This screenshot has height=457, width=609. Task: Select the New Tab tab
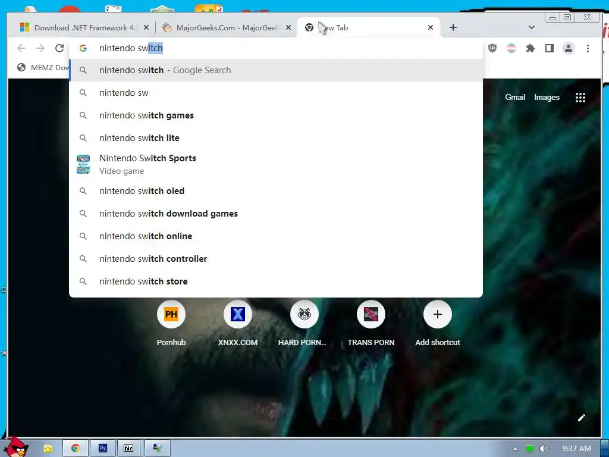coord(369,27)
